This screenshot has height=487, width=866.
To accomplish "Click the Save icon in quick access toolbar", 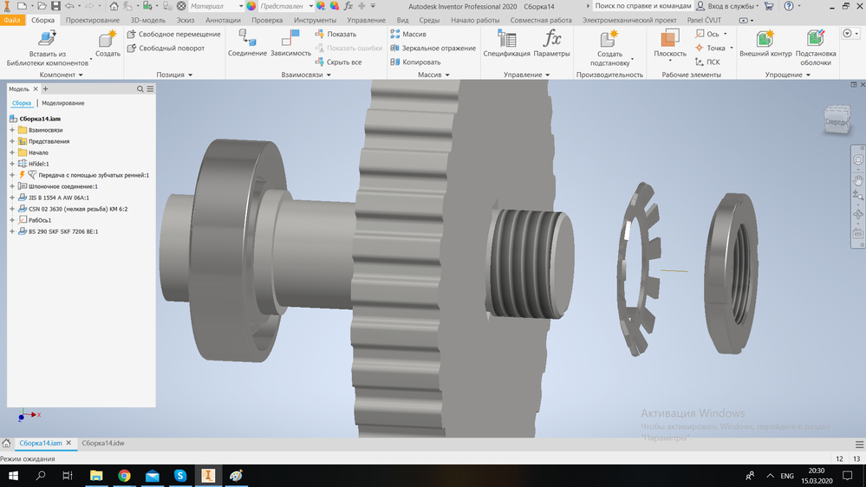I will pyautogui.click(x=55, y=6).
